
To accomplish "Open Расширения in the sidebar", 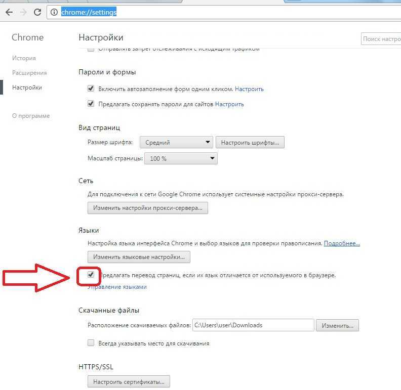I will coord(29,73).
